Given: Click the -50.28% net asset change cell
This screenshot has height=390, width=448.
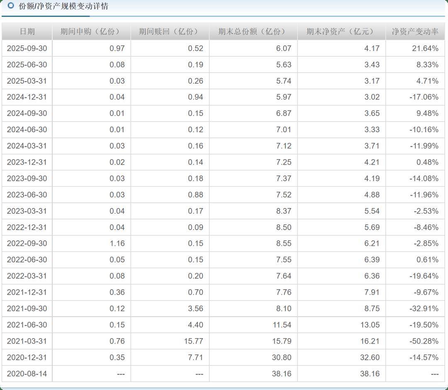Looking at the screenshot, I should click(424, 341).
